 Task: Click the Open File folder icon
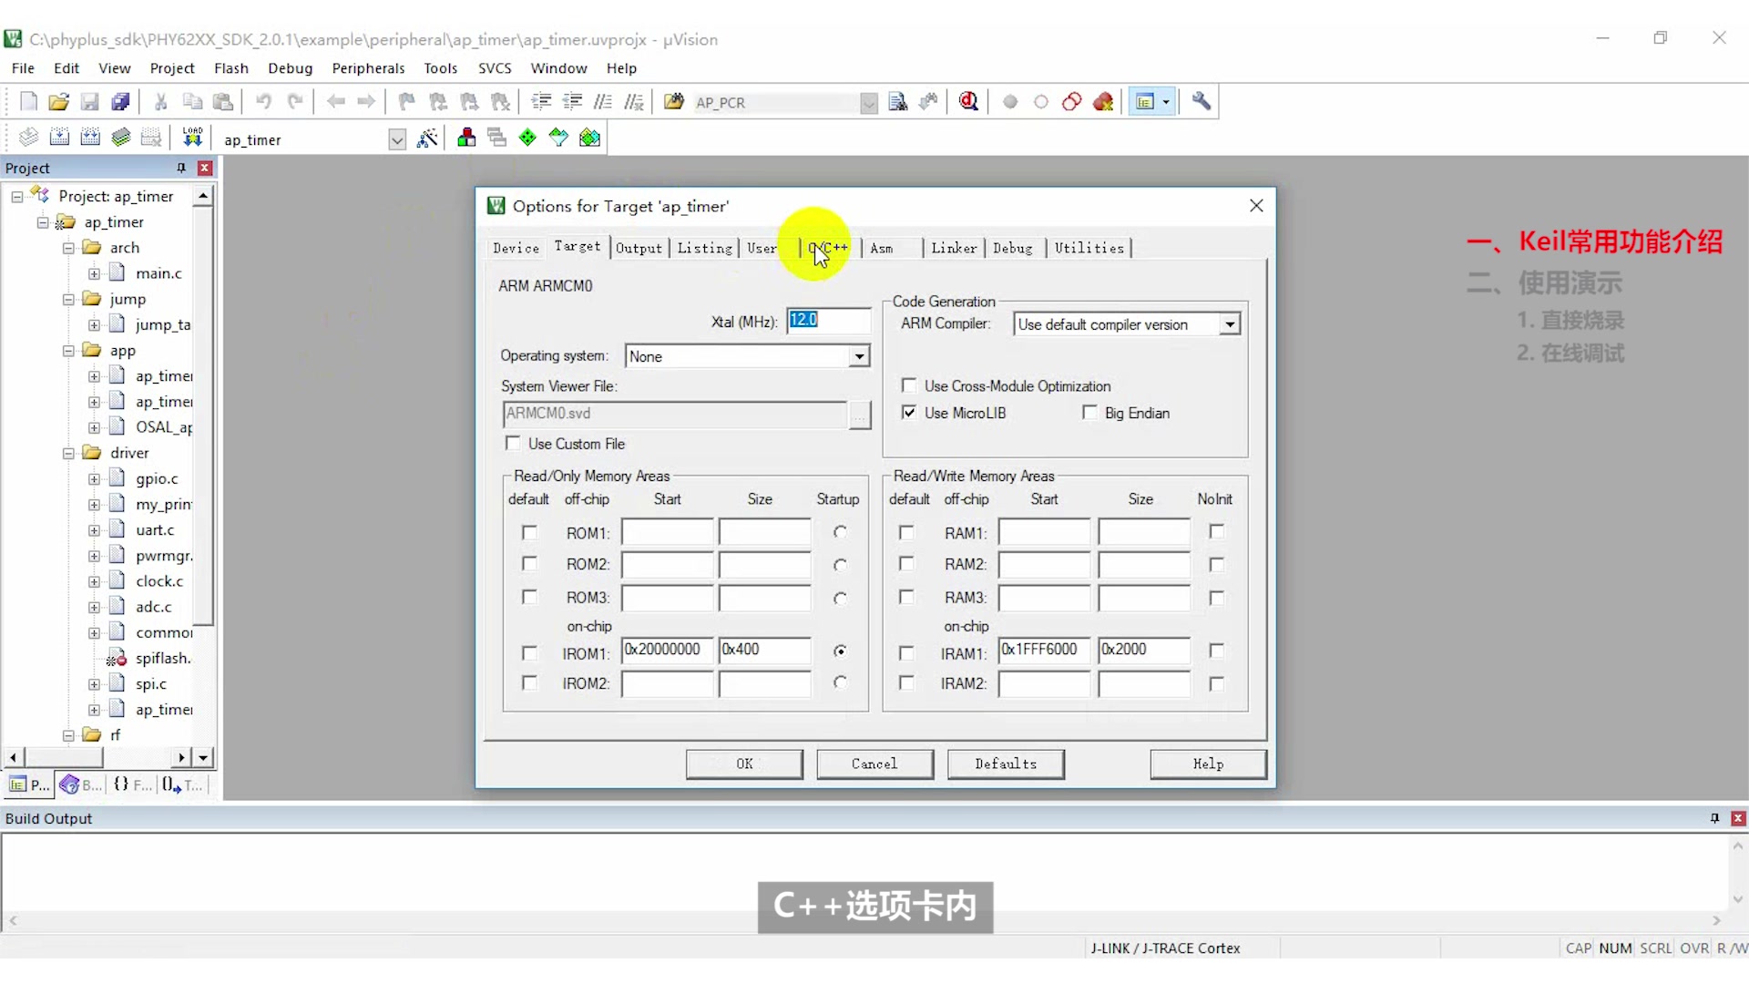(x=59, y=102)
